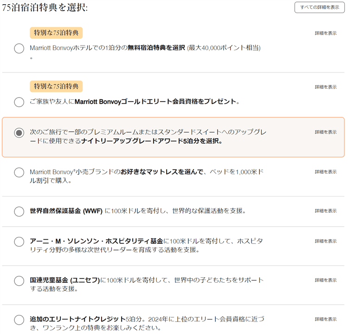This screenshot has height=334, width=348.
Task: Open details link for the UNICEF donation
Action: click(325, 280)
